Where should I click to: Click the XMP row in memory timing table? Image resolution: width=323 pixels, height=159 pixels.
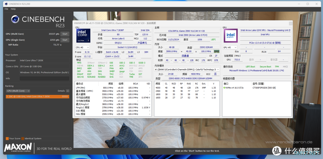tap(187, 88)
